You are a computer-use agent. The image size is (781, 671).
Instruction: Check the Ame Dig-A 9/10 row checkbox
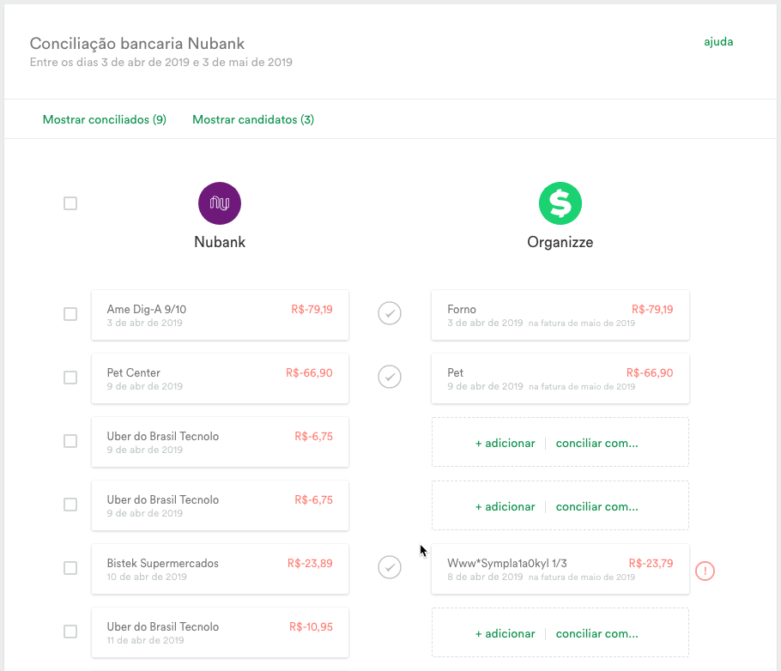coord(70,314)
